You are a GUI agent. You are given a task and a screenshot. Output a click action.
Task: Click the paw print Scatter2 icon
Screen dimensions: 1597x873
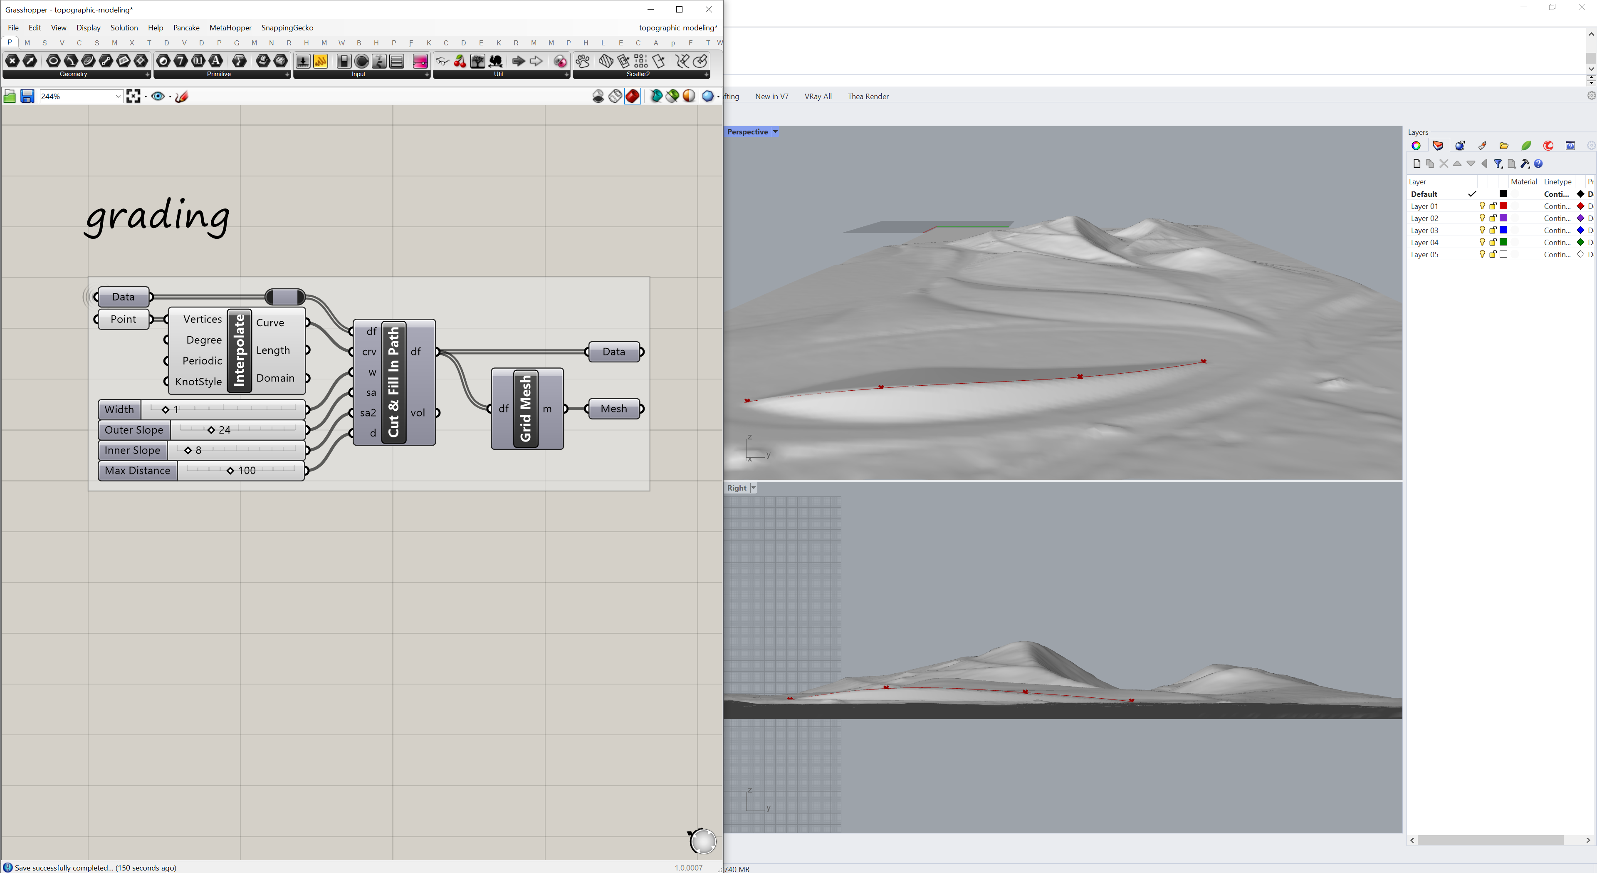(583, 61)
